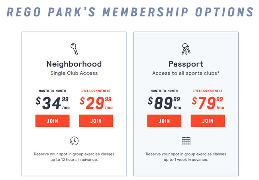Click "Access to all sports clubs*" subtitle
This screenshot has height=180, width=259.
coord(186,73)
